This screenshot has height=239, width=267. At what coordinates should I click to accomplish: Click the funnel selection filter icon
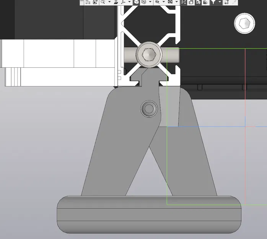tap(213, 2)
